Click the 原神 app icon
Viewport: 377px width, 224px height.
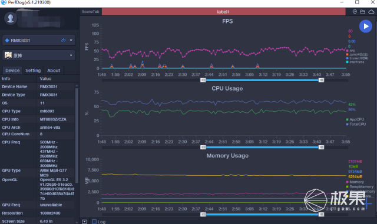coord(8,55)
